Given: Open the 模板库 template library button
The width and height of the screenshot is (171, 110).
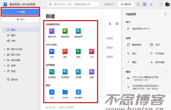Looking at the screenshot, I should pyautogui.click(x=126, y=4).
